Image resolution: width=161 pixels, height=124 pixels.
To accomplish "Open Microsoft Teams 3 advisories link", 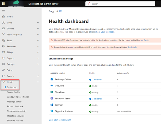I will pyautogui.click(x=97, y=99).
